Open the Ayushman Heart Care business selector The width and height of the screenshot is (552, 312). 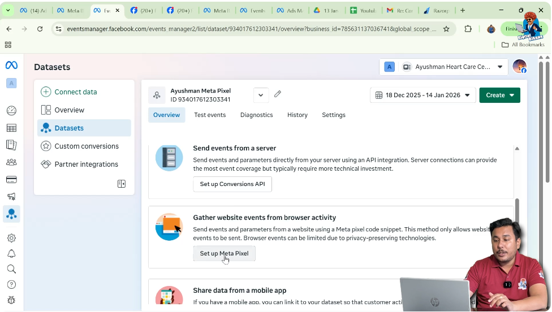[x=443, y=67]
